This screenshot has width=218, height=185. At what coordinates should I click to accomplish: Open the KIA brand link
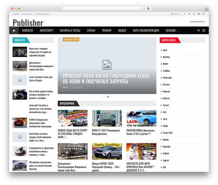tap(164, 167)
